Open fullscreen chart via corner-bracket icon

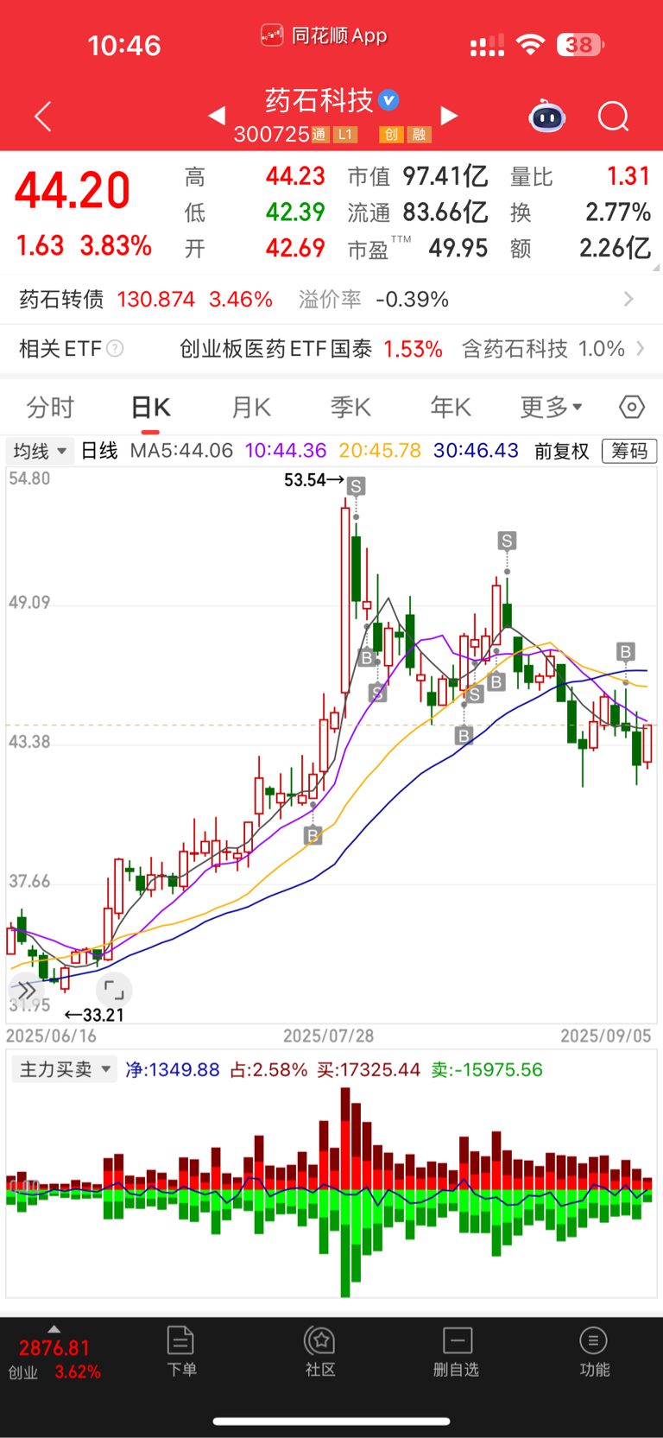tap(113, 990)
